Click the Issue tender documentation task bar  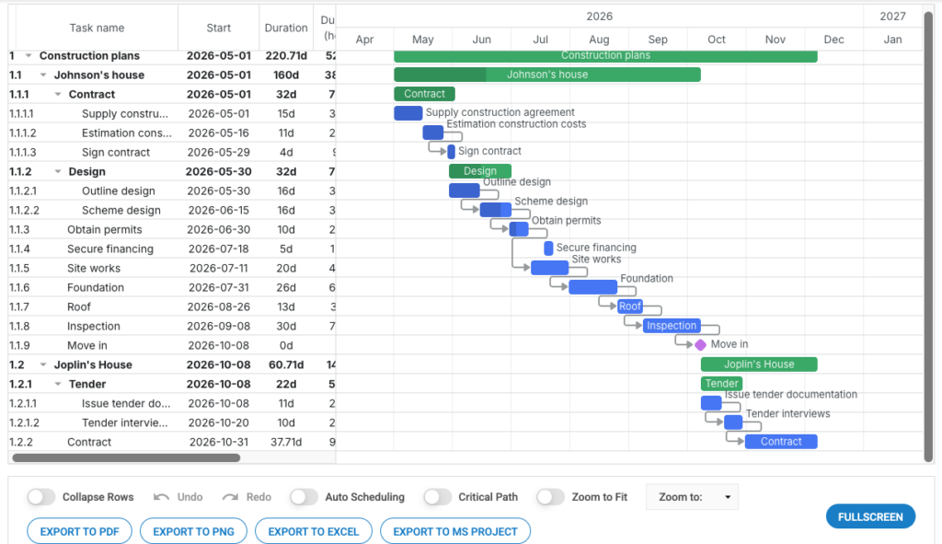point(711,403)
